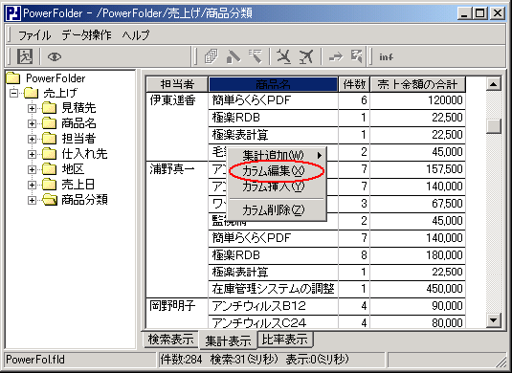Click the 売上金額の合計 column header
Viewport: 512px width, 373px height.
pos(417,84)
